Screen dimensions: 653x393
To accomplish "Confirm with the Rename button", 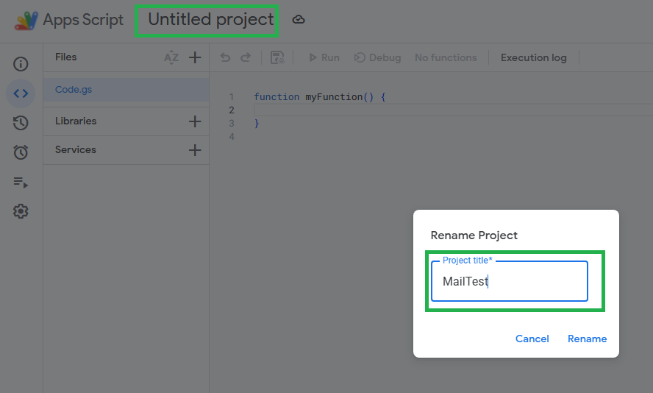I will click(x=588, y=339).
